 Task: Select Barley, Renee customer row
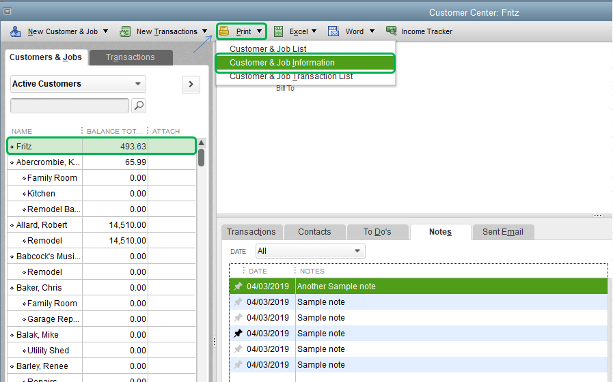click(x=102, y=366)
